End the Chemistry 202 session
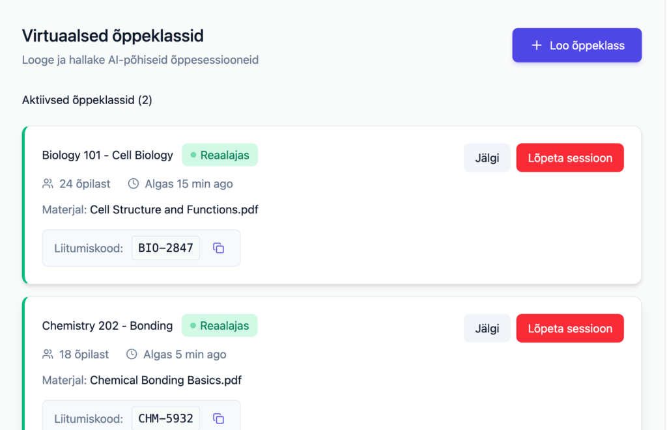The height and width of the screenshot is (430, 667). tap(570, 329)
